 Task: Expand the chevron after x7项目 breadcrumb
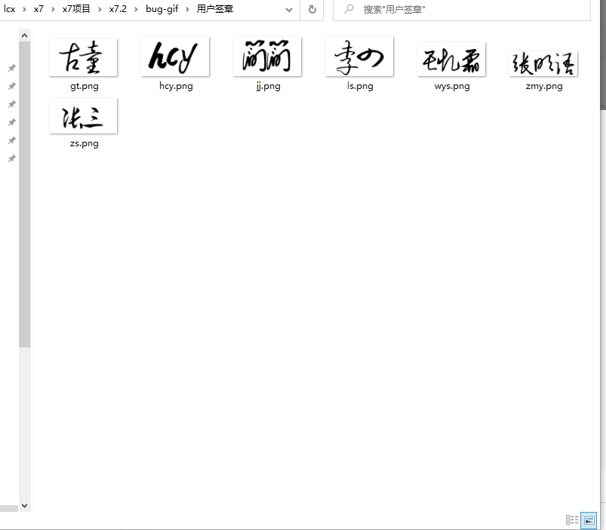click(x=100, y=10)
